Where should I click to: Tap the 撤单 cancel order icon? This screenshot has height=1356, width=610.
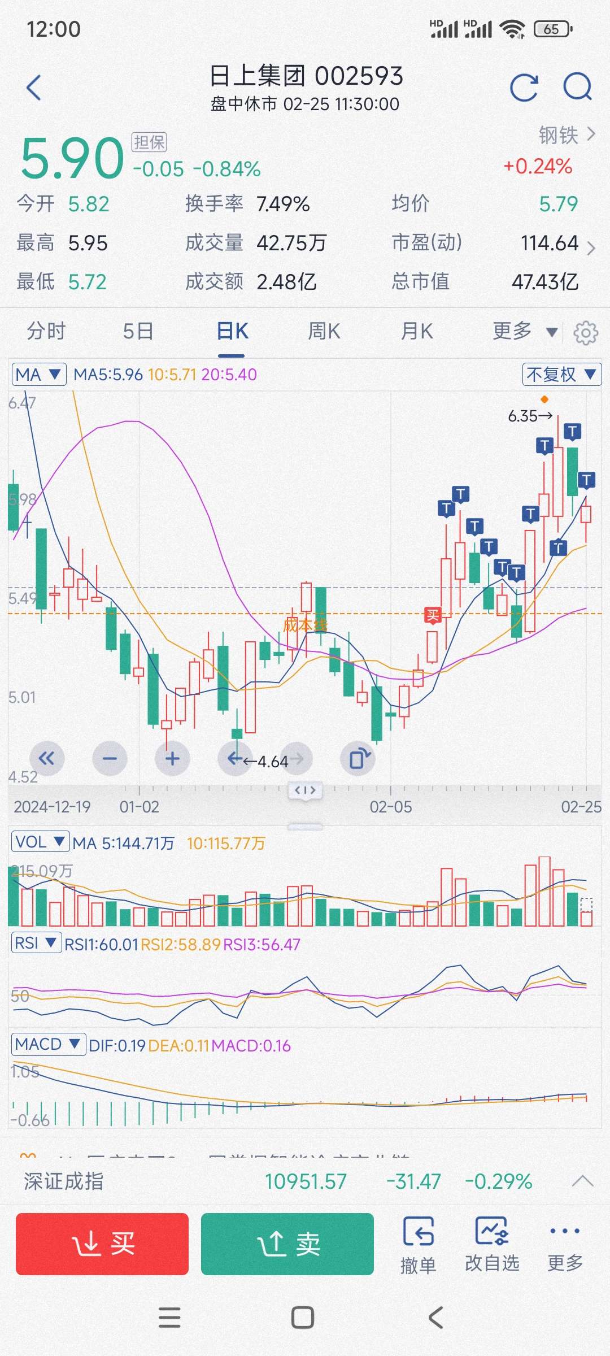tap(419, 1246)
